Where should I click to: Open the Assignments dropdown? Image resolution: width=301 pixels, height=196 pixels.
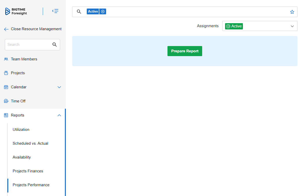point(260,26)
